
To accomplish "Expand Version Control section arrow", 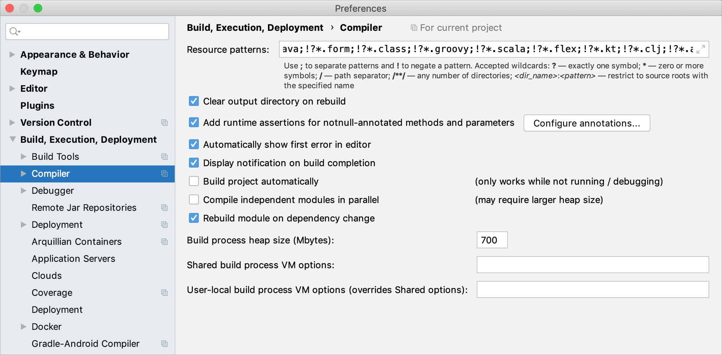I will [x=12, y=123].
